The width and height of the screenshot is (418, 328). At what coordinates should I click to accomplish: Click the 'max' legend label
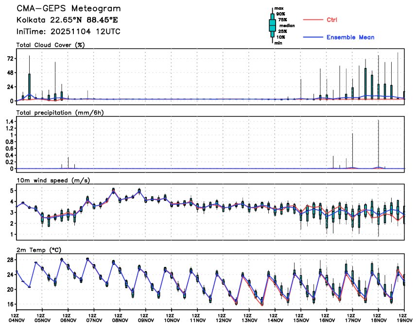pos(279,8)
